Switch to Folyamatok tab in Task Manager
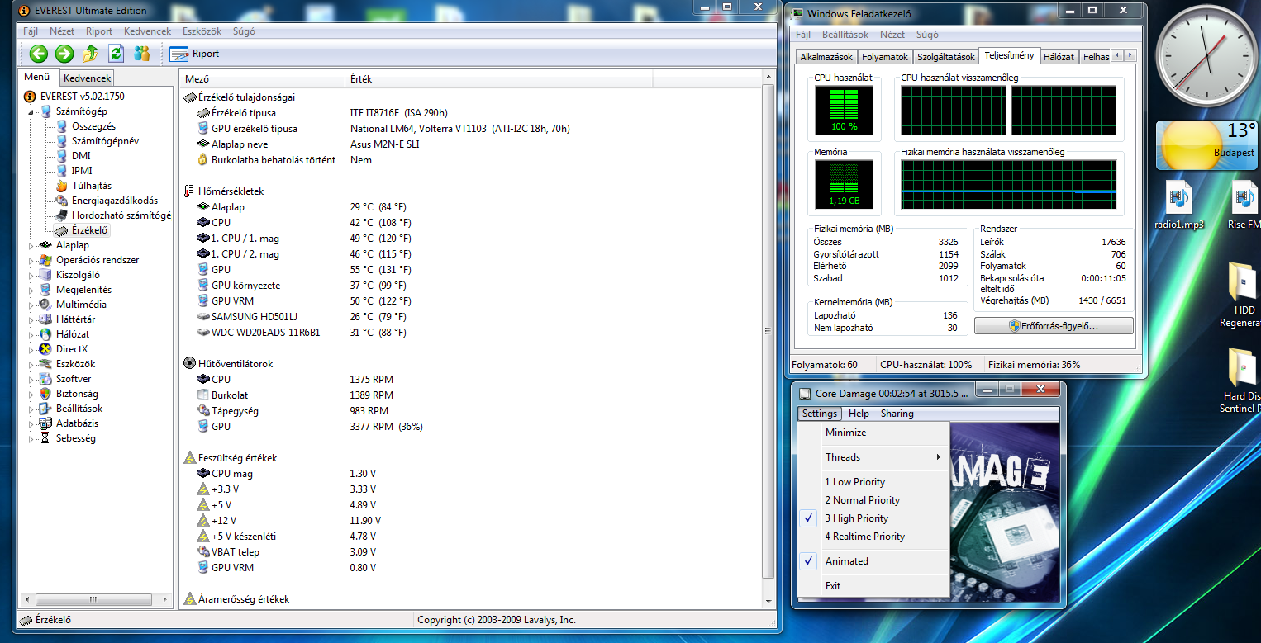 click(885, 57)
